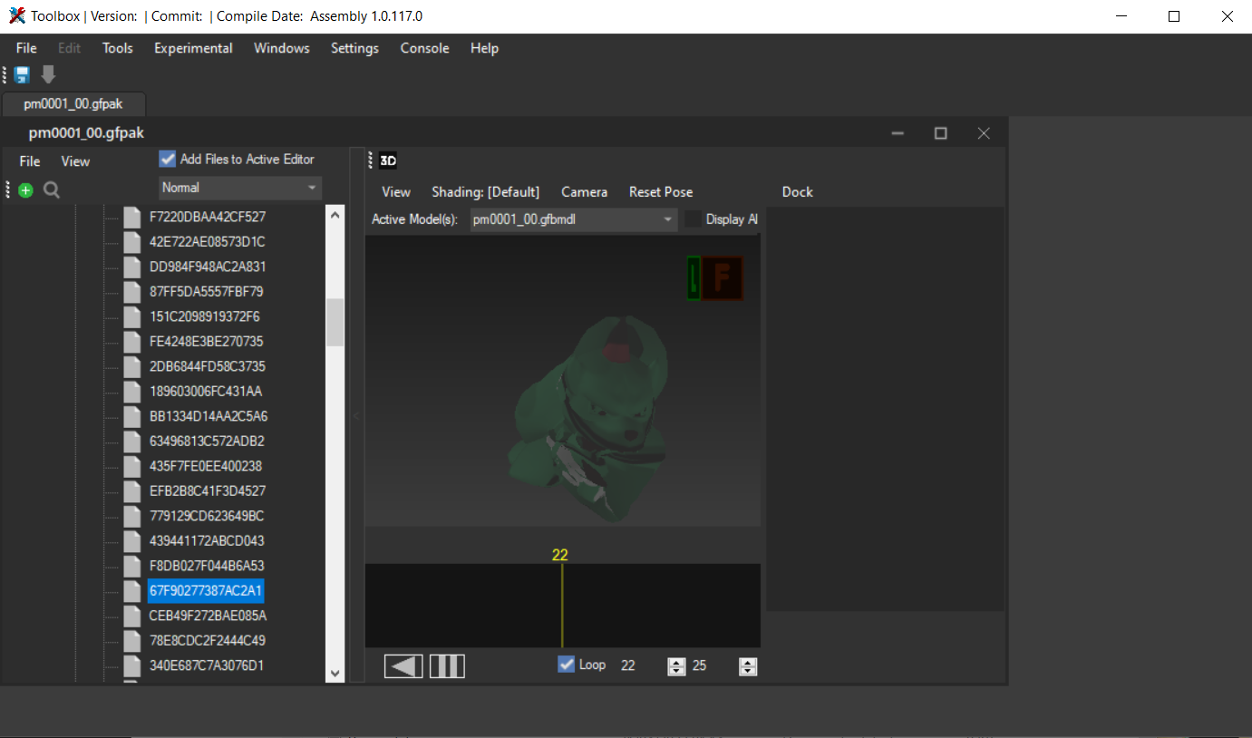
Task: Click current frame 22 spinner arrows
Action: click(676, 666)
